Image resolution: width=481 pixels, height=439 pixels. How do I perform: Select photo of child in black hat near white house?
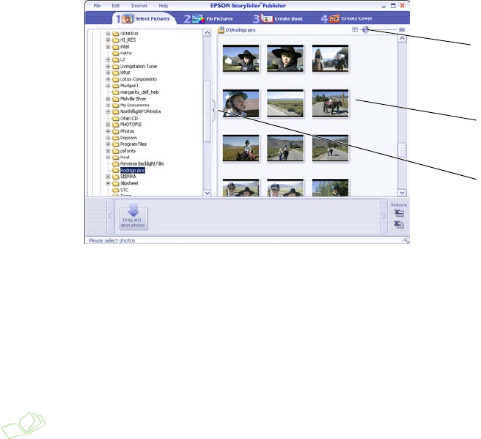[240, 58]
